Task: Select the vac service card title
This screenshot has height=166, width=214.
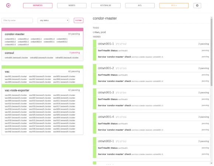Action: click(7, 72)
